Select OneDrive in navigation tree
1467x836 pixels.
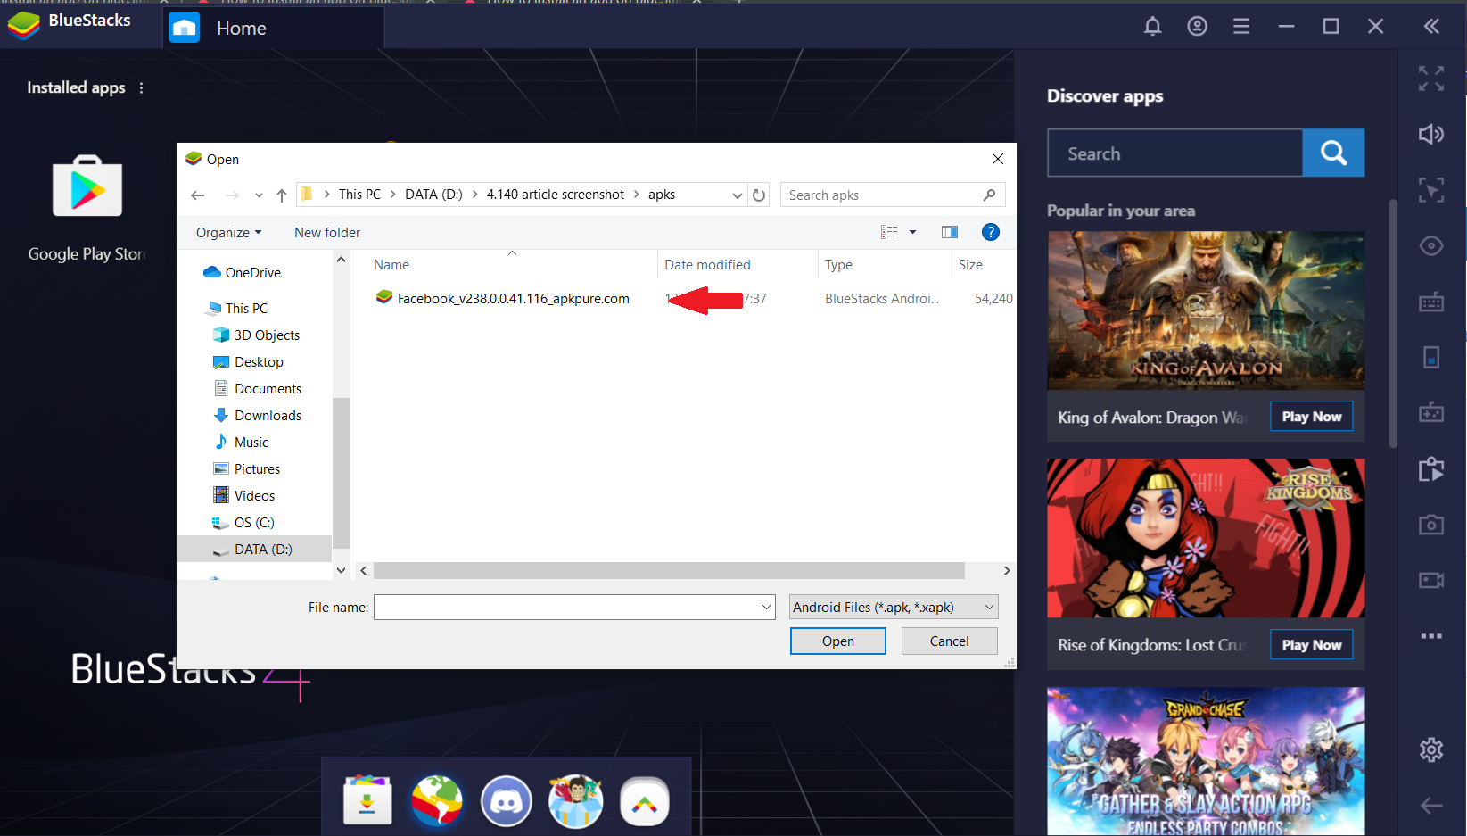click(x=243, y=273)
